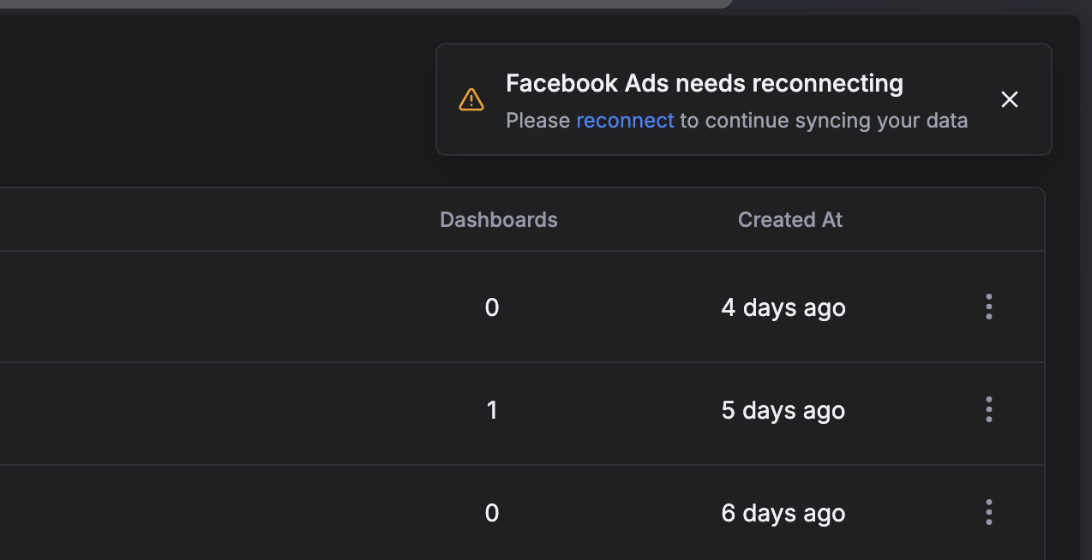
Task: Sort by the Dashboards column header
Action: [499, 220]
